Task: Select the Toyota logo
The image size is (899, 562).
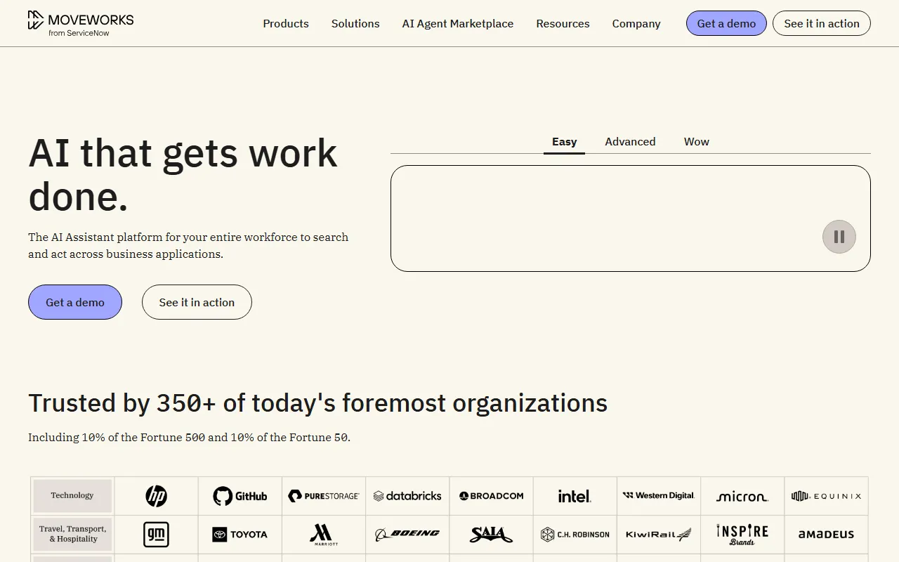Action: coord(240,534)
